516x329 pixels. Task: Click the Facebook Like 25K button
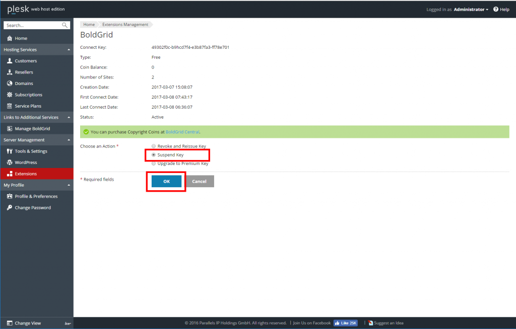point(346,323)
